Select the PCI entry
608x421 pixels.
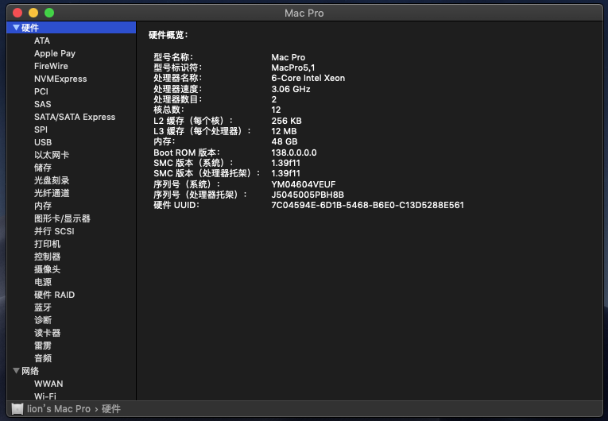tap(41, 91)
